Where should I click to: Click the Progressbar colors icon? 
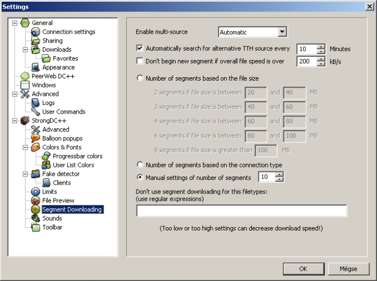pos(47,156)
